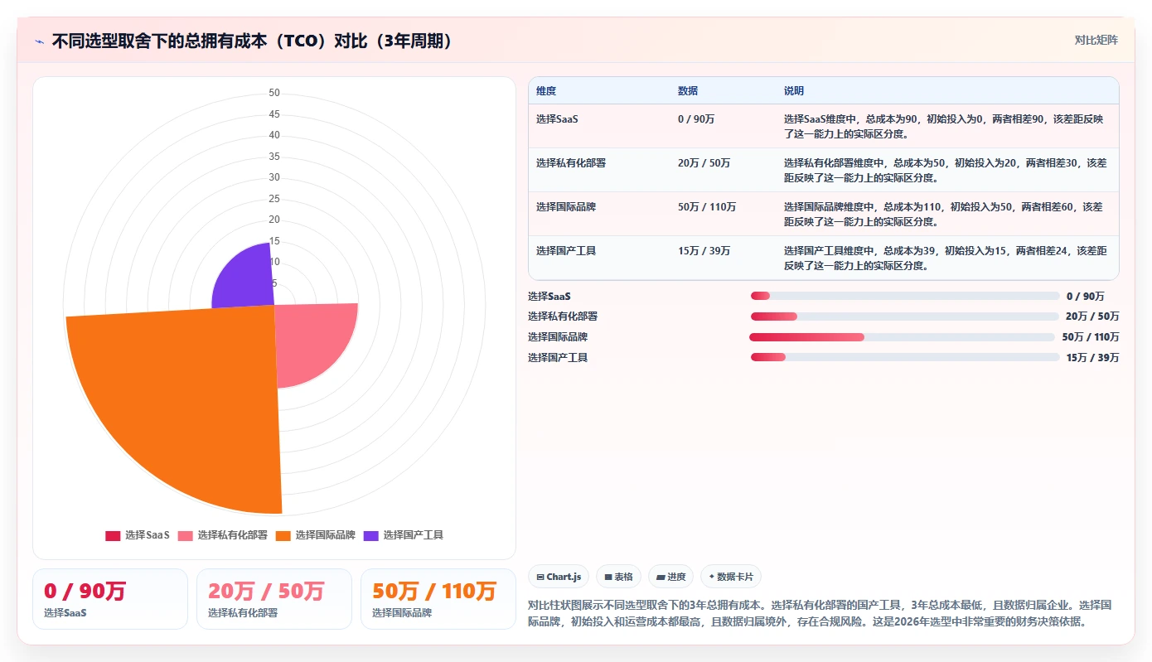
Task: Click the 15万 / 39万 table cell
Action: 704,251
